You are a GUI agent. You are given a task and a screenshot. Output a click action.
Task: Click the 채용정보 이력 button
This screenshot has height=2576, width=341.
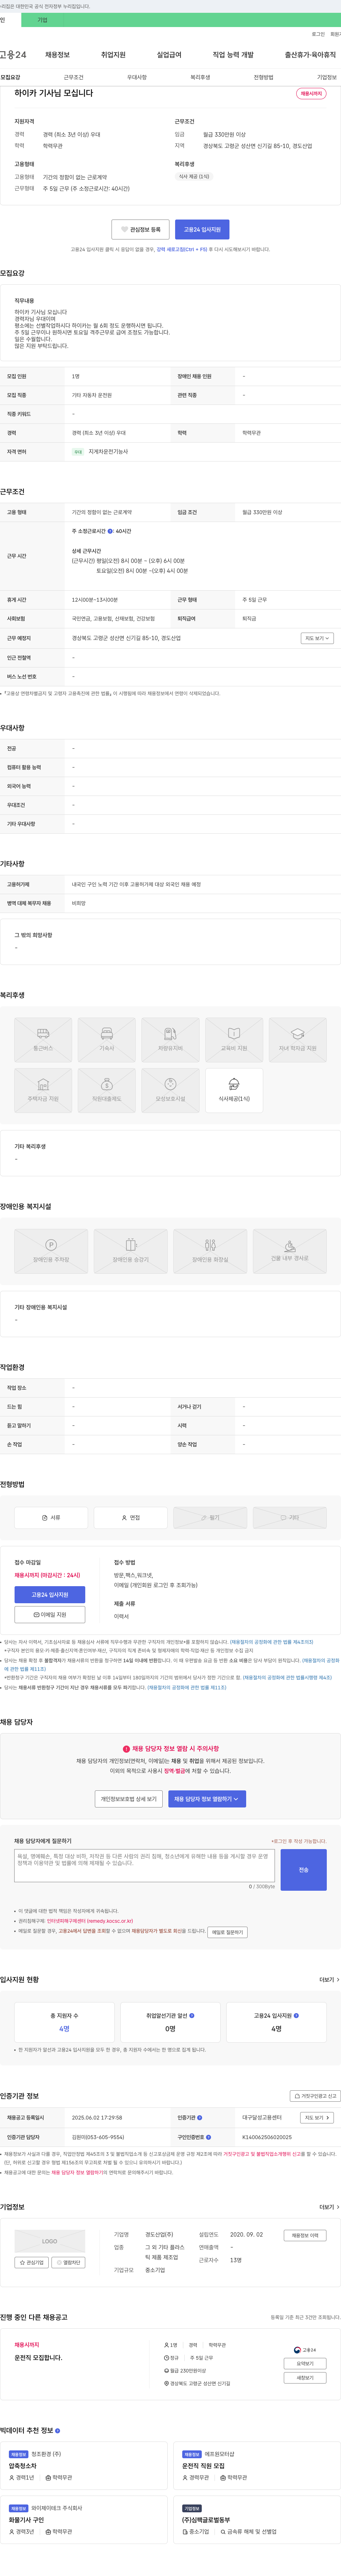tap(305, 2235)
